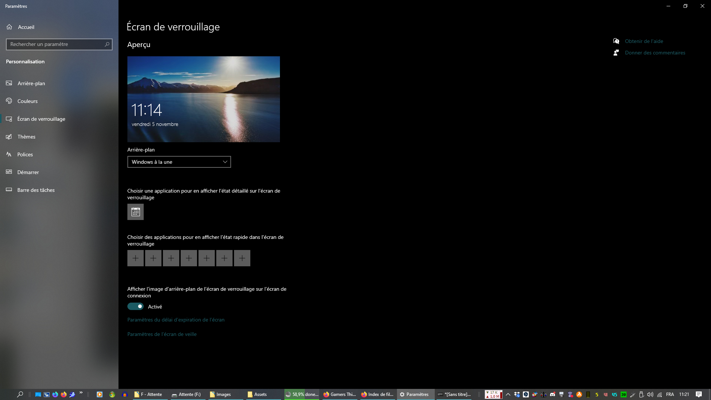Open notification action center icon

tap(699, 394)
